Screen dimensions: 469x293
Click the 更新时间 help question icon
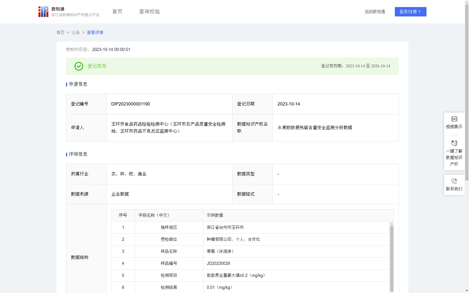[85, 50]
